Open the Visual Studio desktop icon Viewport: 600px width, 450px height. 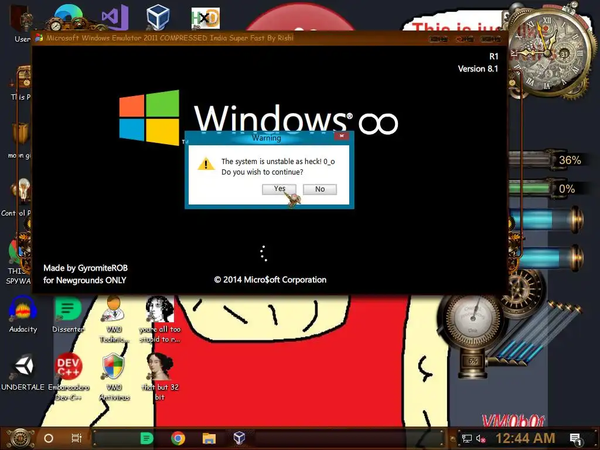[x=114, y=18]
